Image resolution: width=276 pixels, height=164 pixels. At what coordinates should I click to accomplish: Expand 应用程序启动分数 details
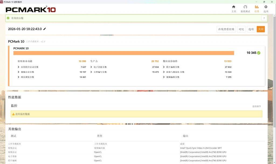19,67
